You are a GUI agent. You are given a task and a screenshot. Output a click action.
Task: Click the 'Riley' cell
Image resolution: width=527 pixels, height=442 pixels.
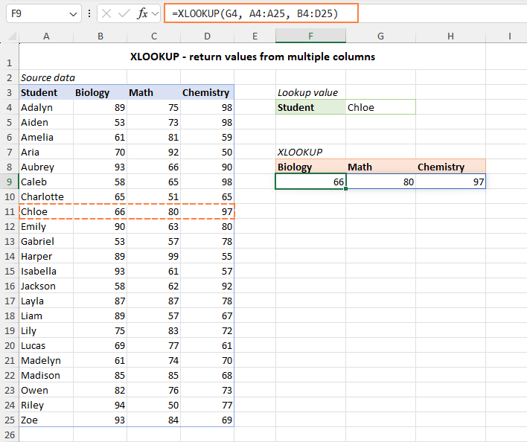pos(46,405)
